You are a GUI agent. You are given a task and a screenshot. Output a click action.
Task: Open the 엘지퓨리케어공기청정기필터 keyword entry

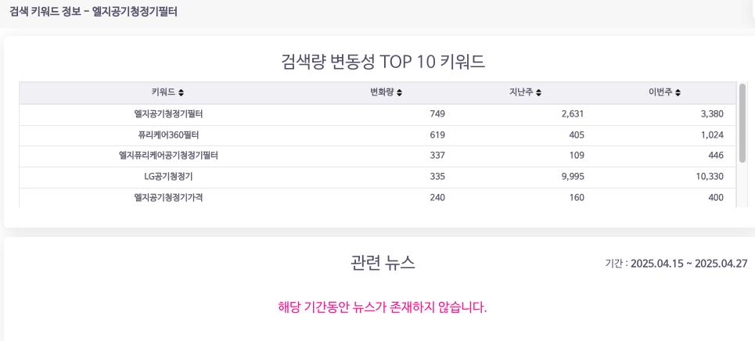(x=168, y=156)
